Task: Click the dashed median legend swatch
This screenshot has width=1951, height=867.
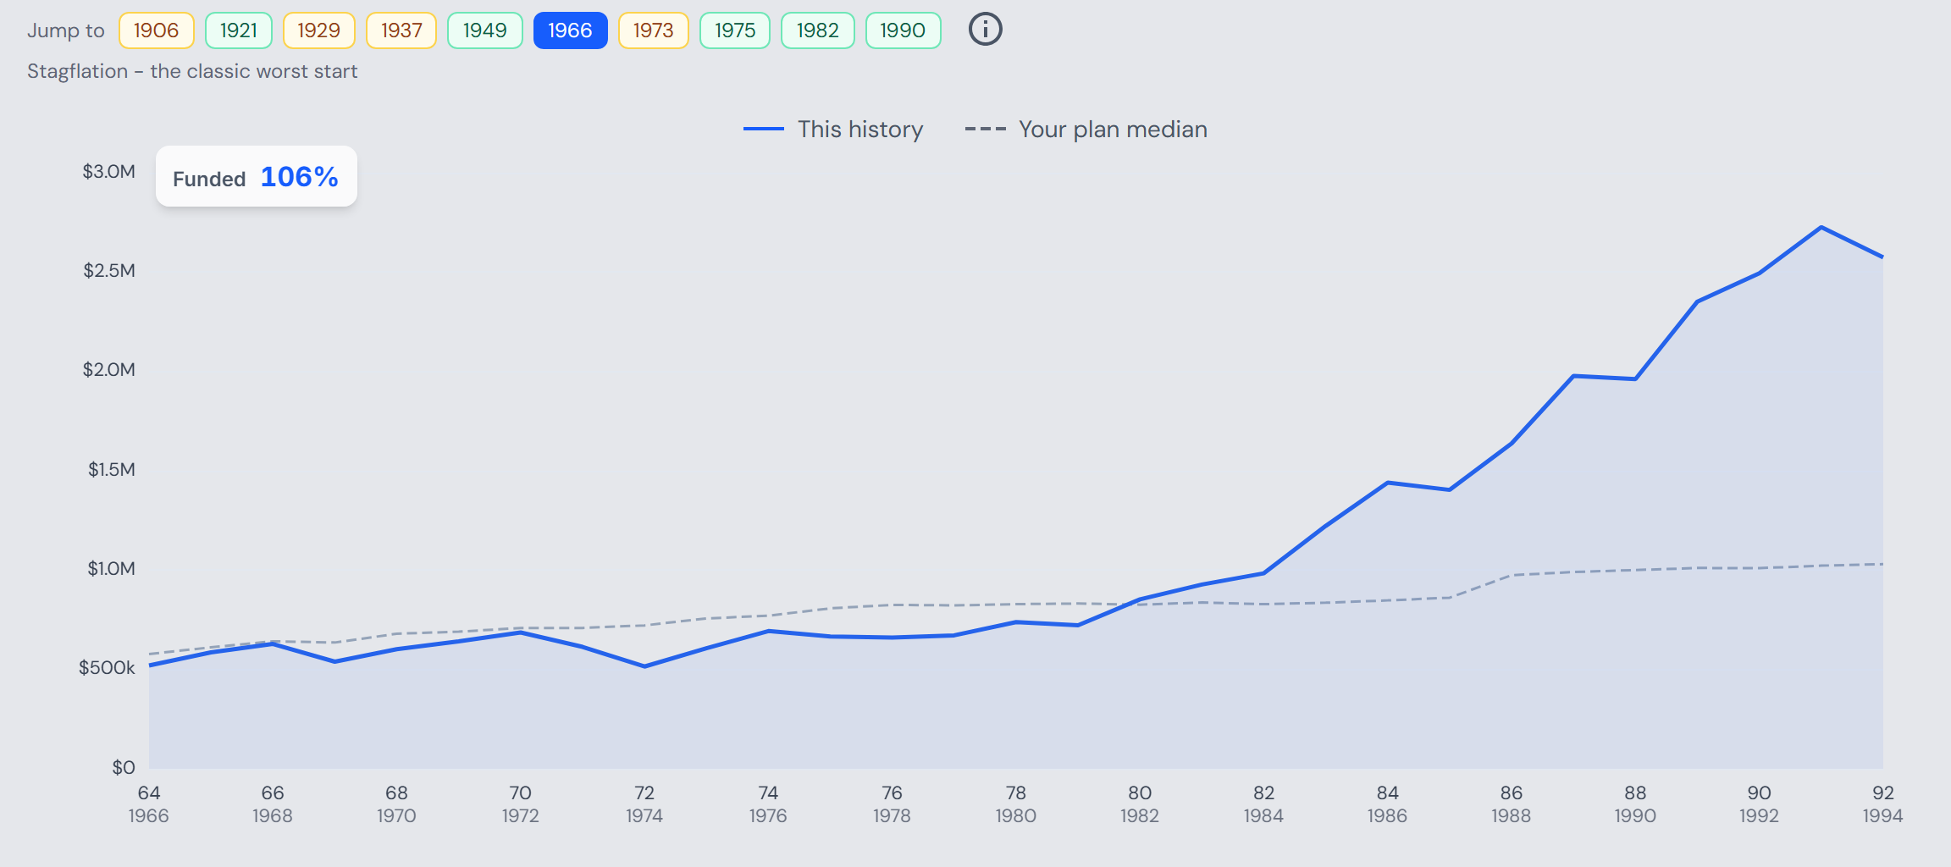Action: [986, 129]
